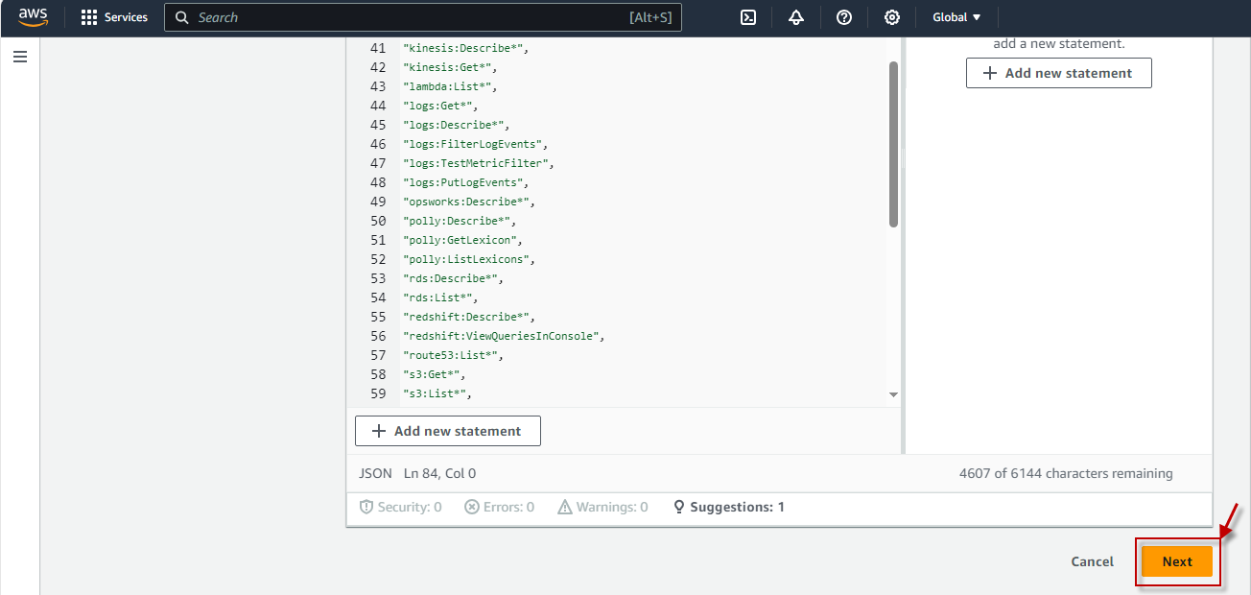
Task: Click the "rds:Describe*" line
Action: click(454, 278)
